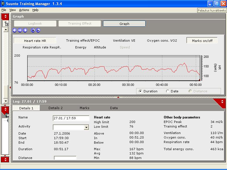
Task: Open the View menu
Action: tap(12, 10)
